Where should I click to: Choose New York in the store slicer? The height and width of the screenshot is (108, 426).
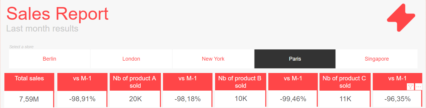pyautogui.click(x=213, y=59)
